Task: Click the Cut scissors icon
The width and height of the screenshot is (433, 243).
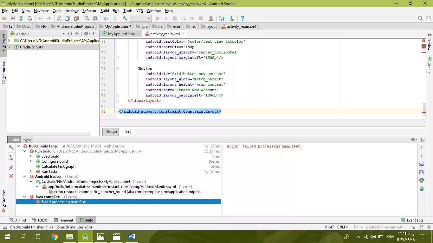Action: pyautogui.click(x=59, y=19)
